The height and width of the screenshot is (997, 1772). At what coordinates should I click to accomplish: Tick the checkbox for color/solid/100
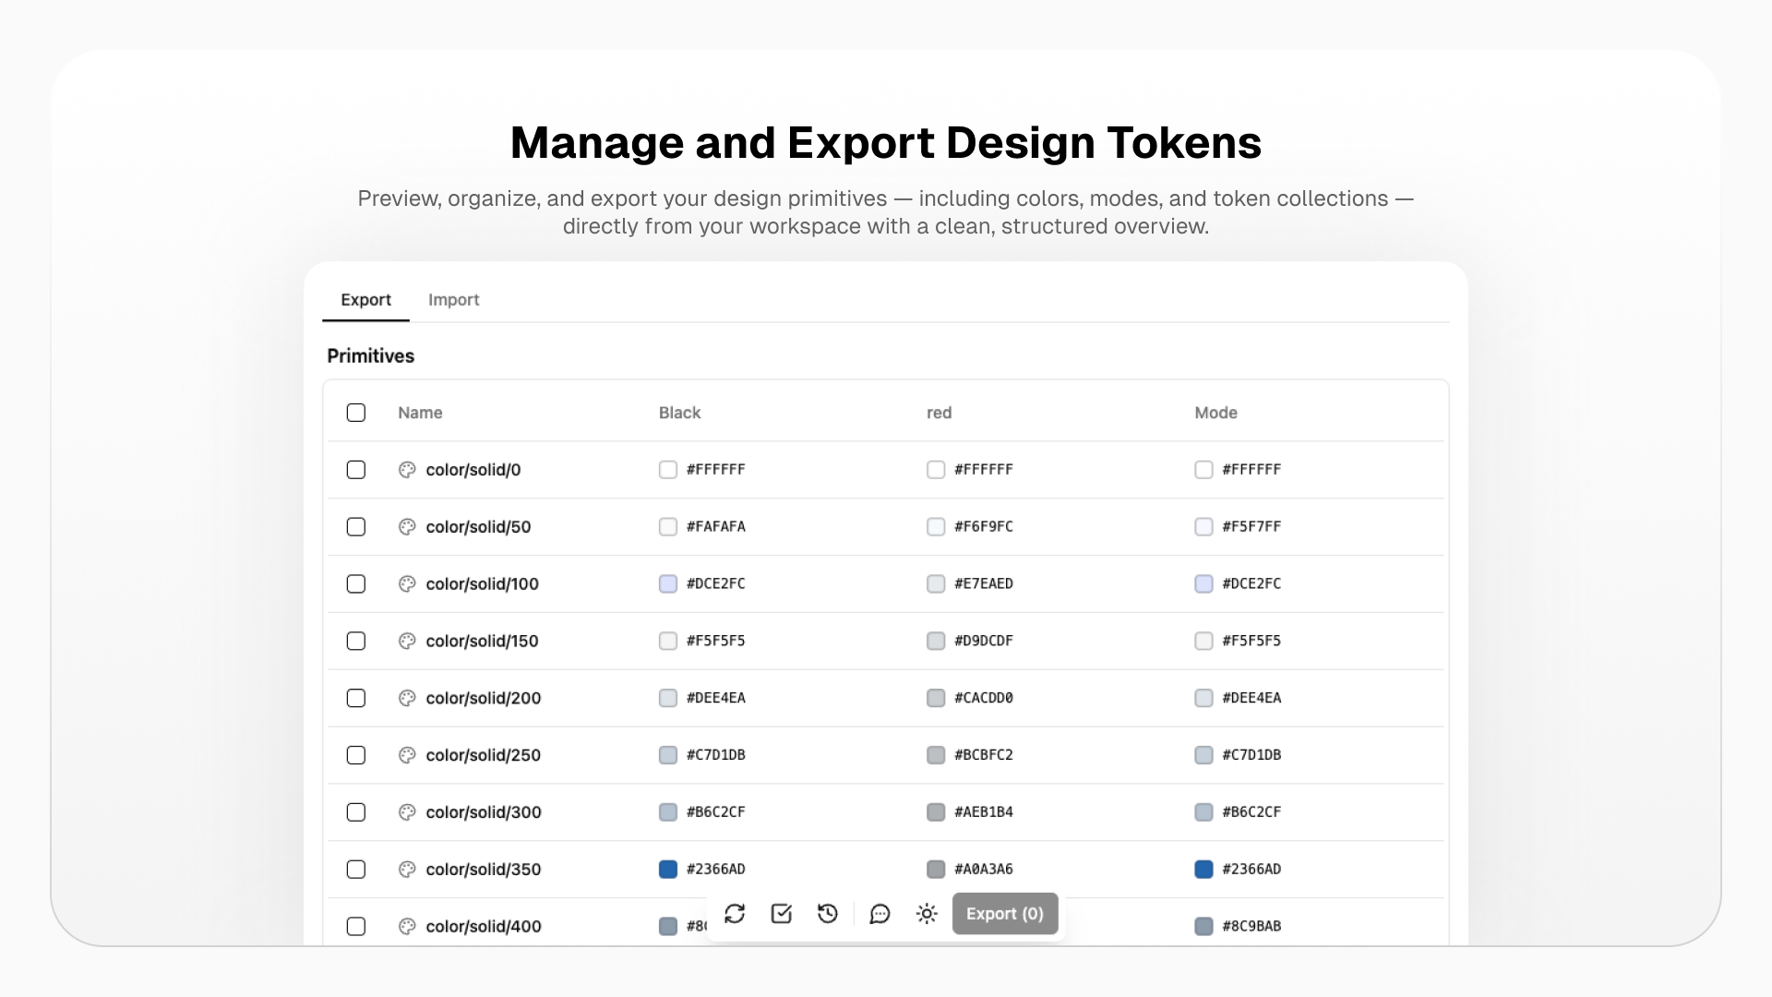point(356,584)
